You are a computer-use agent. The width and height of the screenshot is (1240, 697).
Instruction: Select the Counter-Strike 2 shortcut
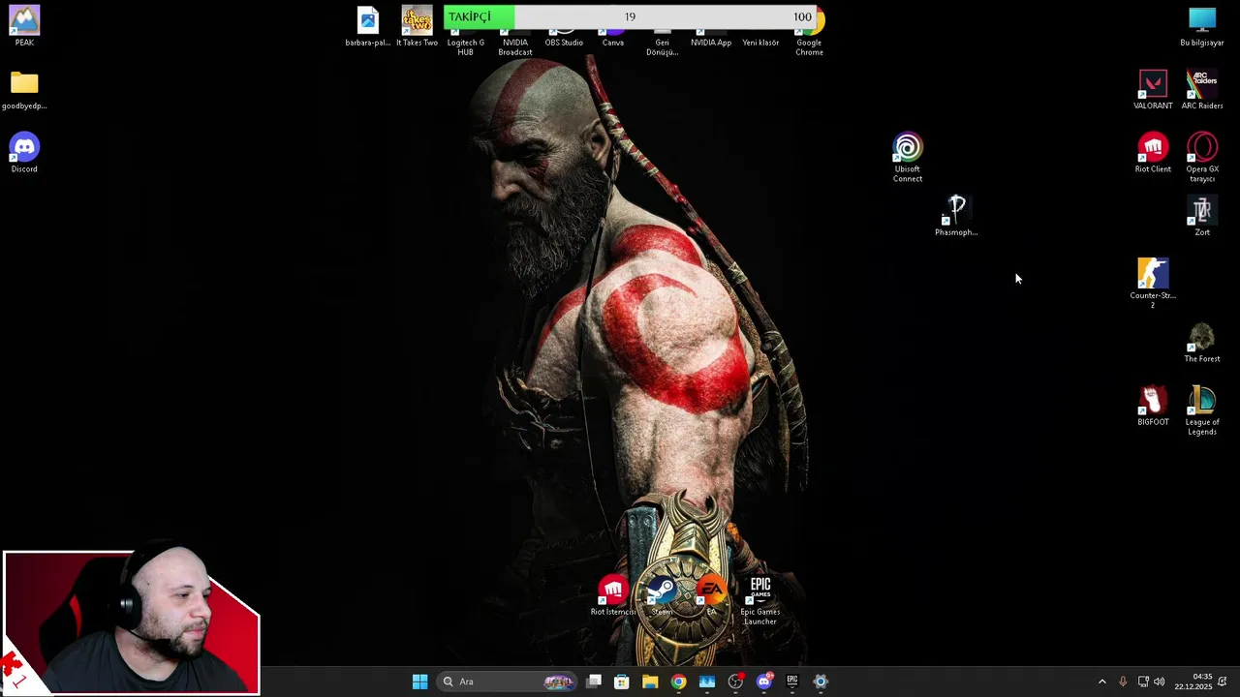point(1153,284)
